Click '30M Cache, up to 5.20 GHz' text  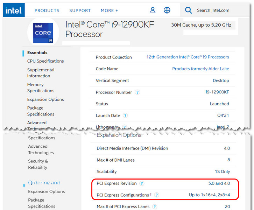pyautogui.click(x=201, y=25)
